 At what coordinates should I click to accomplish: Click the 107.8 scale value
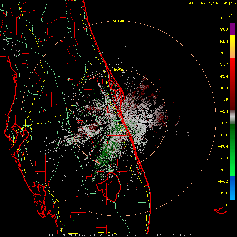(x=223, y=29)
